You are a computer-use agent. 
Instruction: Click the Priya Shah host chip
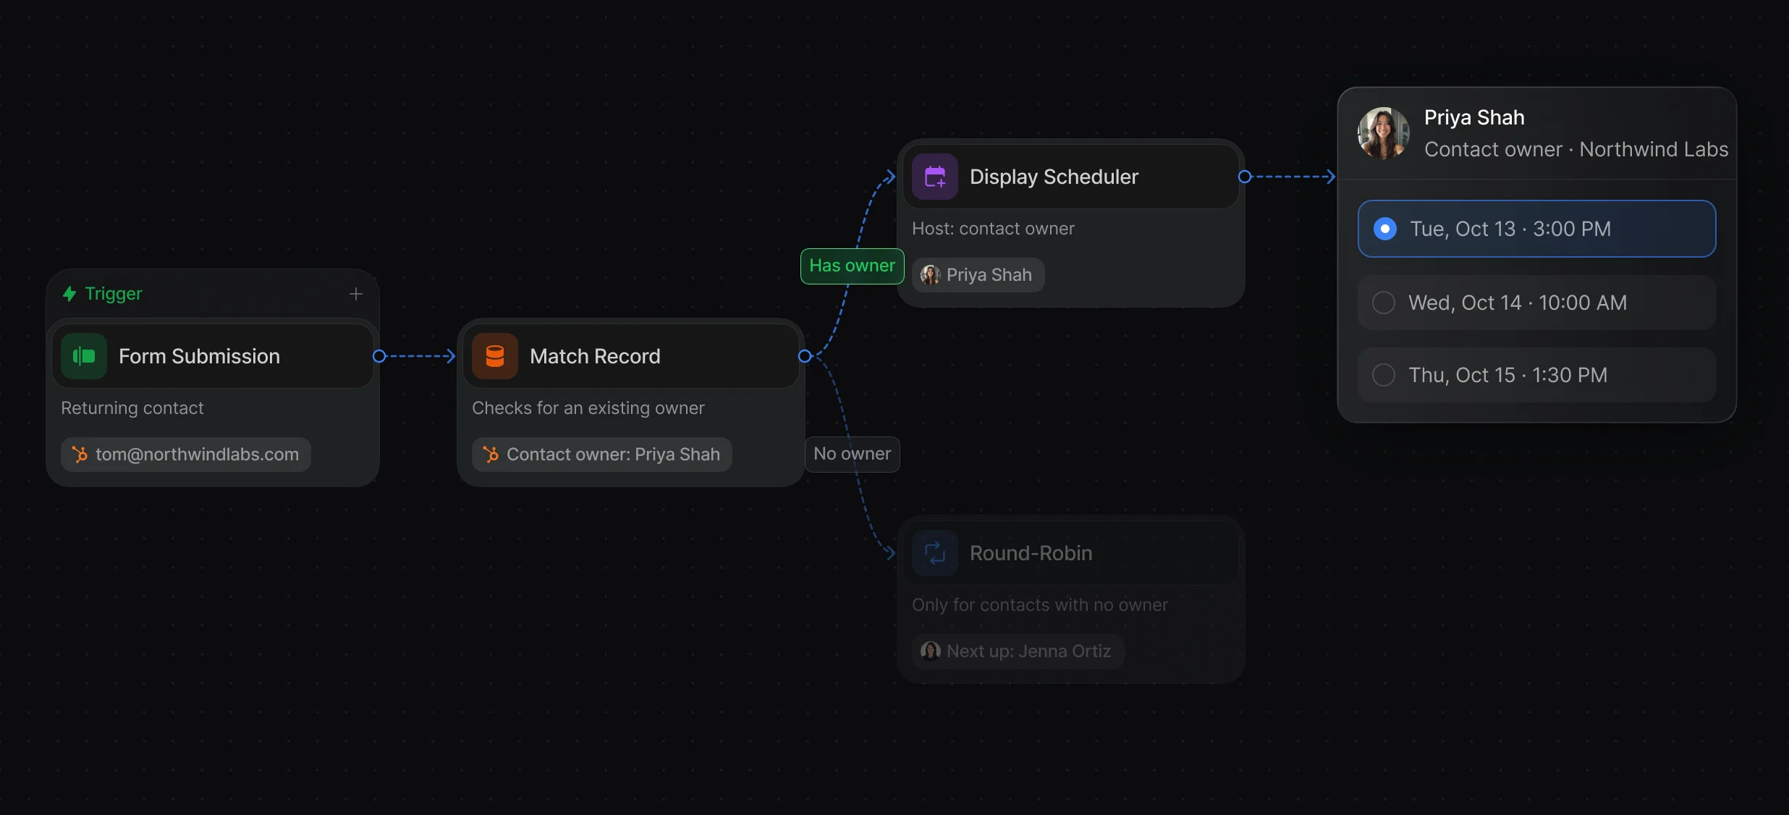(978, 275)
